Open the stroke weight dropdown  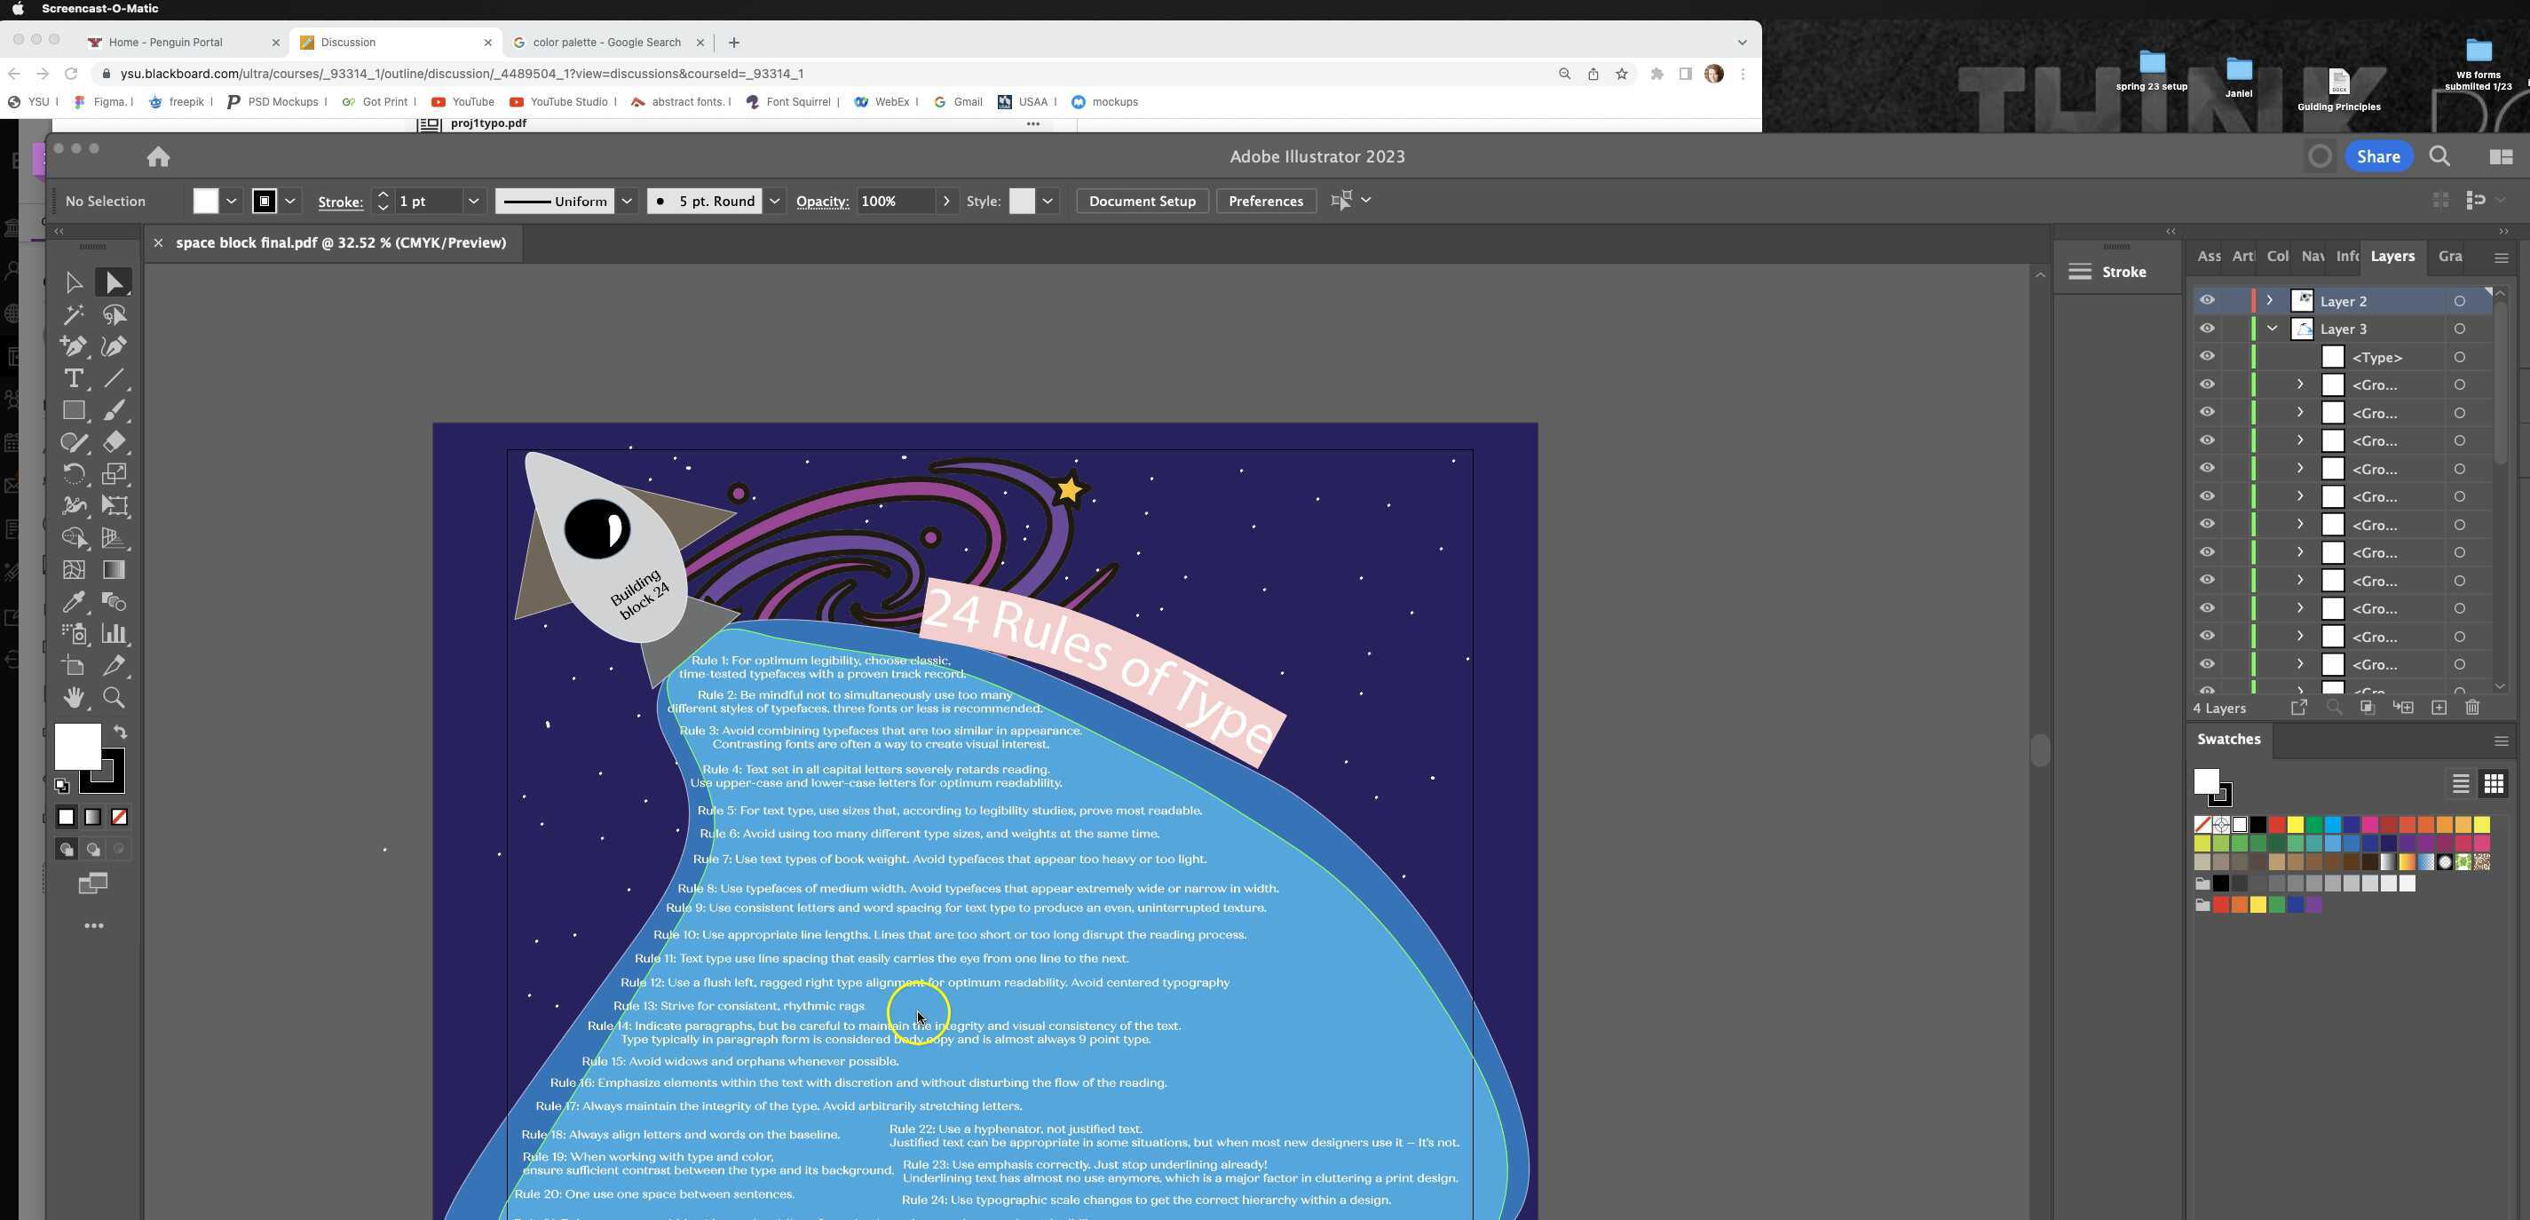click(x=473, y=201)
